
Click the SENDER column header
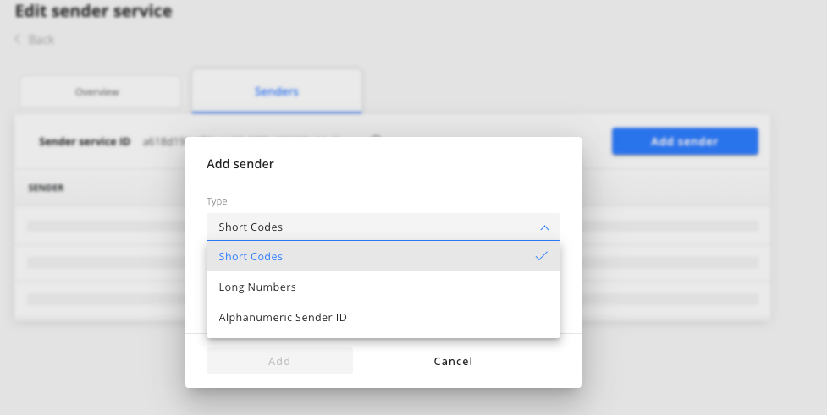click(46, 188)
